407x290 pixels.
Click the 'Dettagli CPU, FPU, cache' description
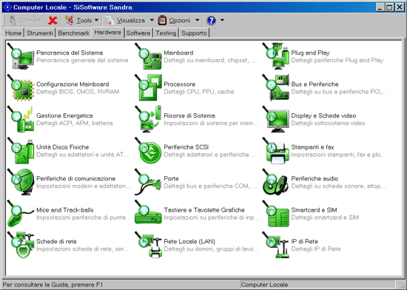tap(199, 92)
